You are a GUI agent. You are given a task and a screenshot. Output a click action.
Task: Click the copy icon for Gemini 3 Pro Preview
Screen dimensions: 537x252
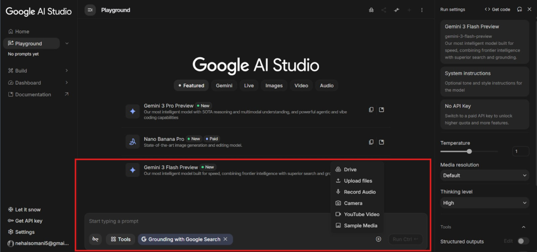(x=371, y=110)
